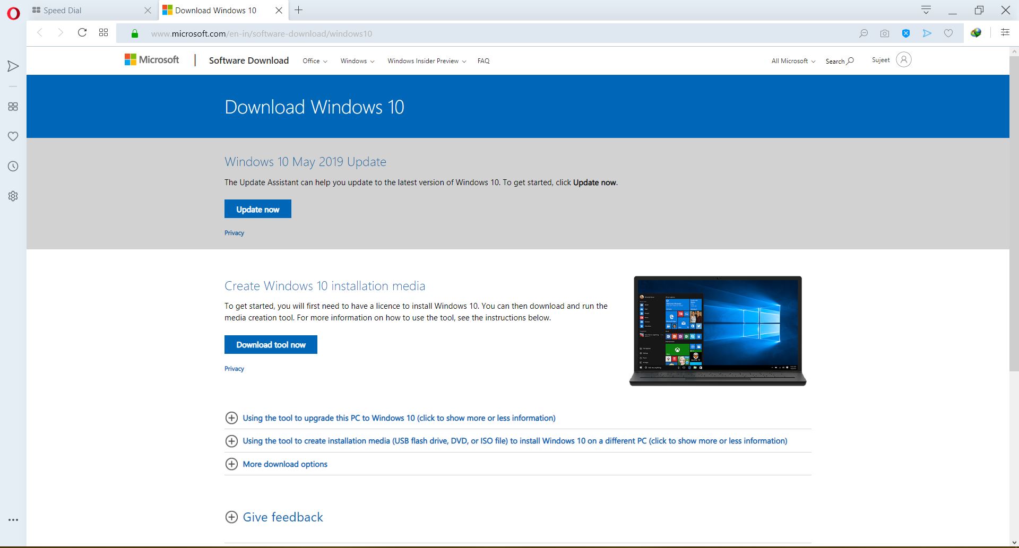Open the Windows Insider Preview dropdown
The height and width of the screenshot is (548, 1019).
coord(426,60)
